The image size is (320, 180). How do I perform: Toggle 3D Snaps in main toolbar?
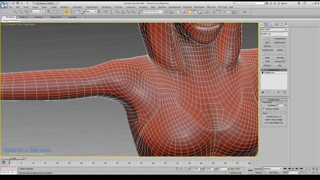click(118, 12)
